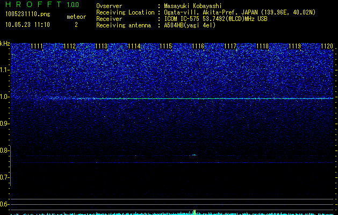Click time marker 1112

point(70,46)
